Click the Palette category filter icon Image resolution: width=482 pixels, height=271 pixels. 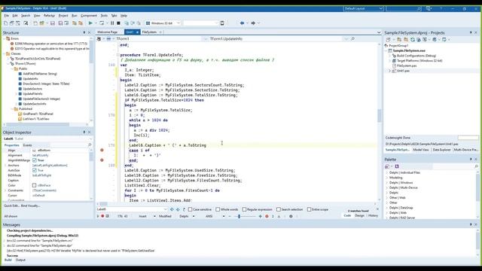tap(387, 166)
